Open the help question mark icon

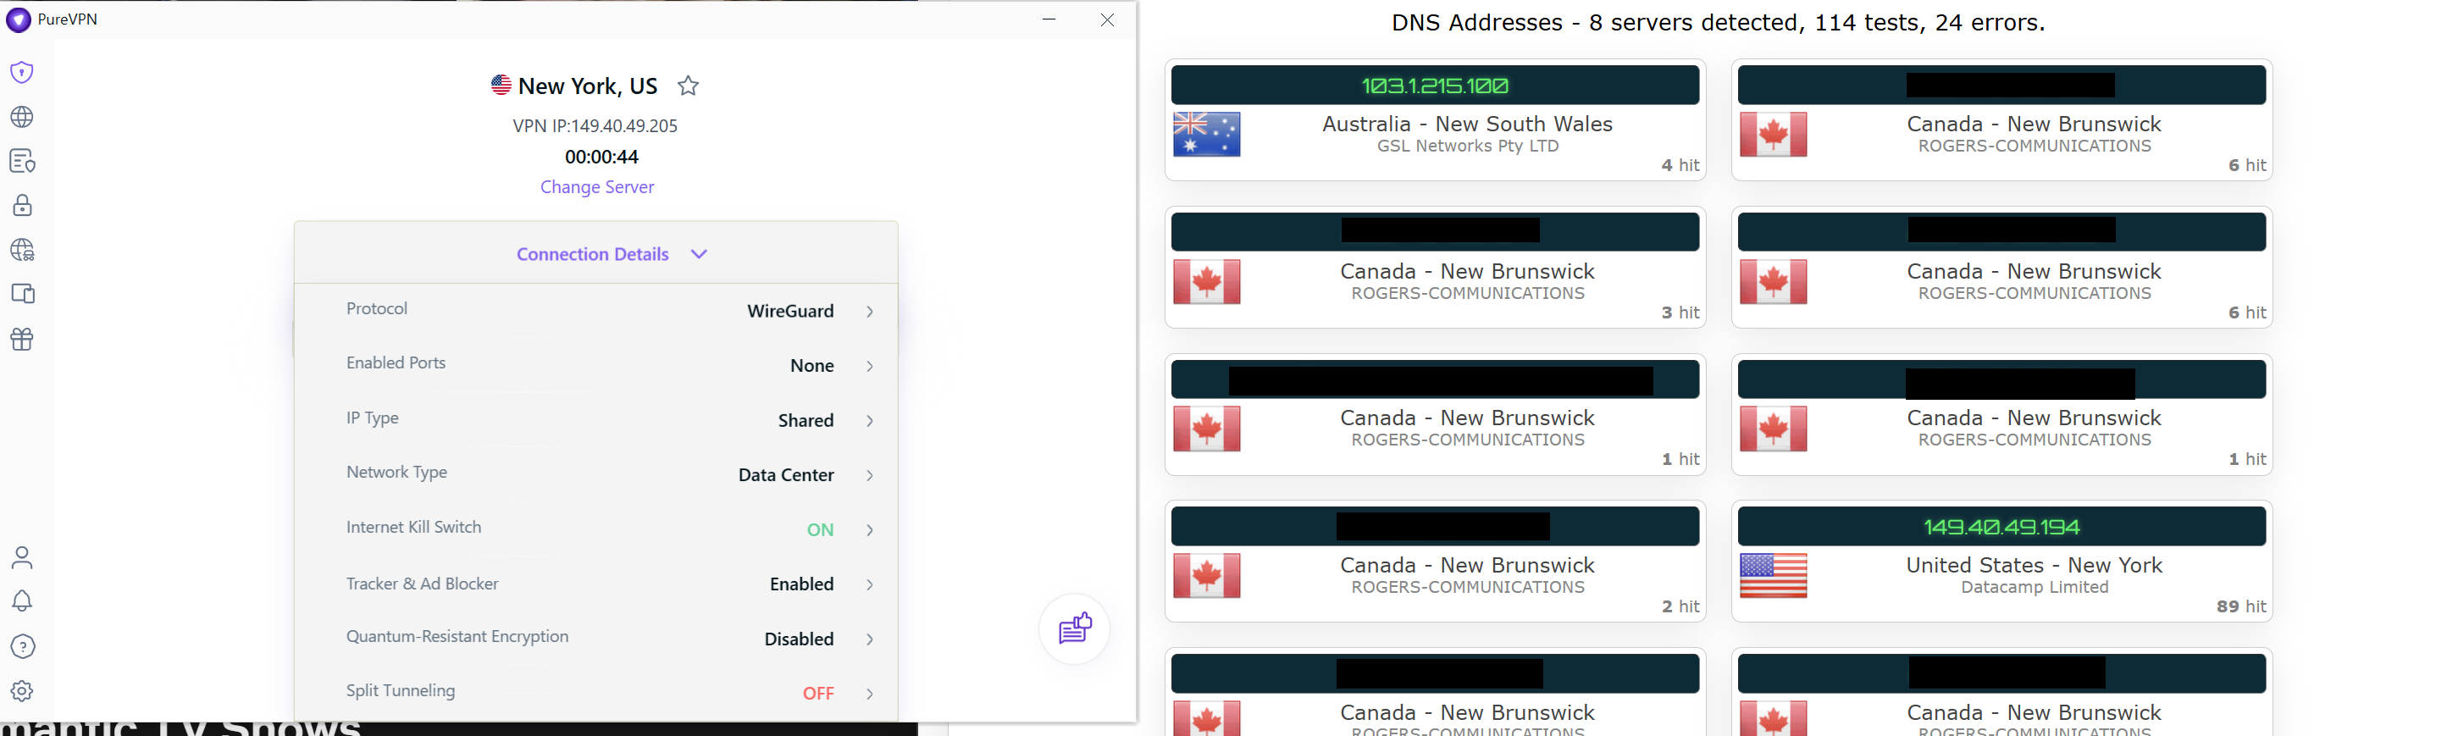[x=22, y=647]
